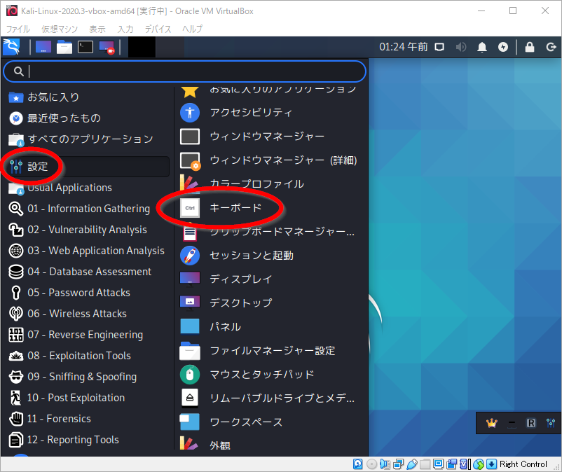Open ファイルマネージャー設定
The width and height of the screenshot is (562, 472).
[x=272, y=351]
